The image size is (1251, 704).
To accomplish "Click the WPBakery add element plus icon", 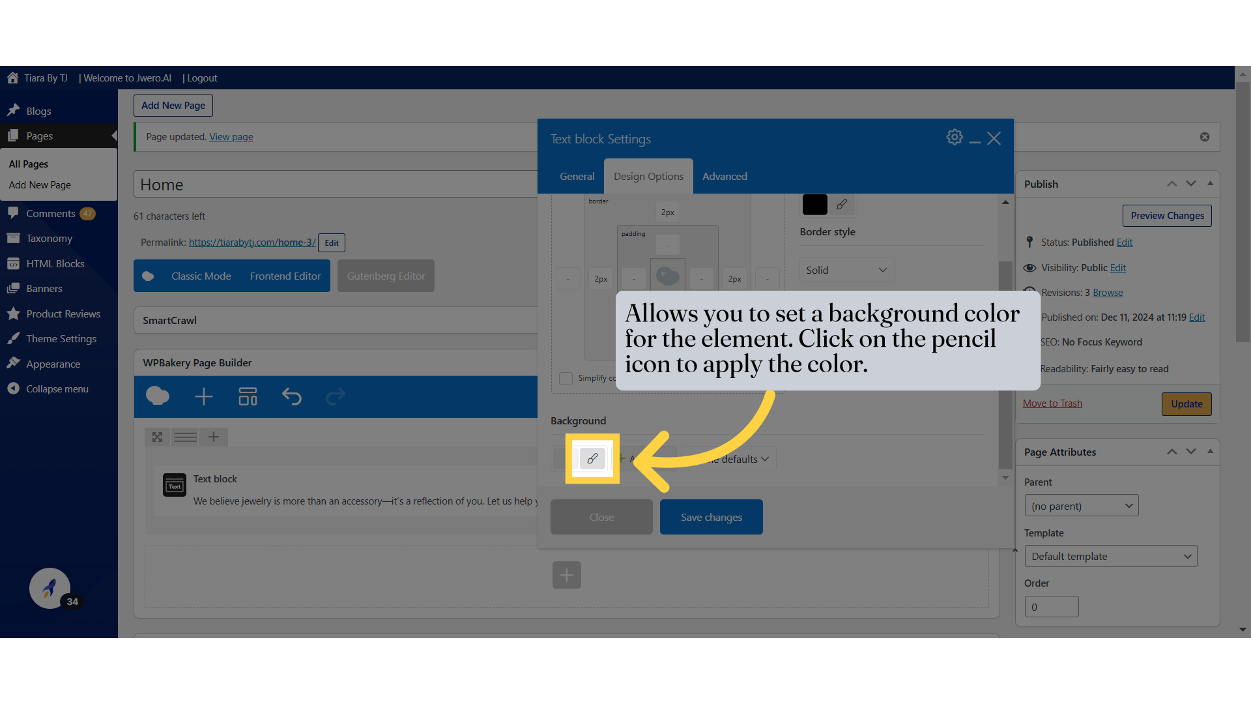I will coord(204,396).
